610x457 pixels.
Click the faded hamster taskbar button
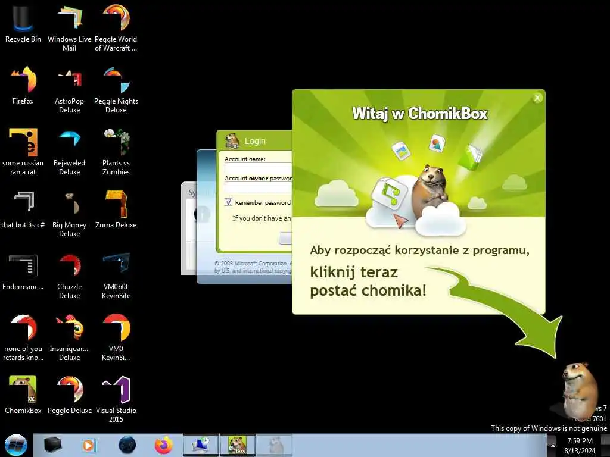(x=275, y=445)
